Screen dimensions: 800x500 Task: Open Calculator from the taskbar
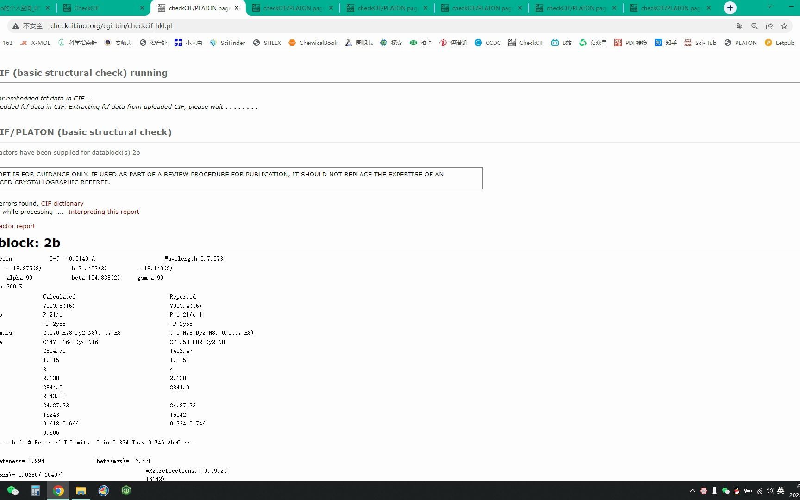click(x=36, y=491)
